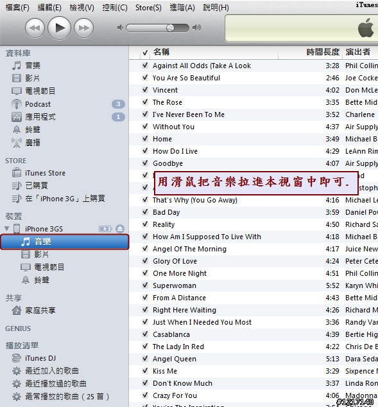Click Podcast badge showing 3
Viewport: 378px width, 407px height.
118,104
